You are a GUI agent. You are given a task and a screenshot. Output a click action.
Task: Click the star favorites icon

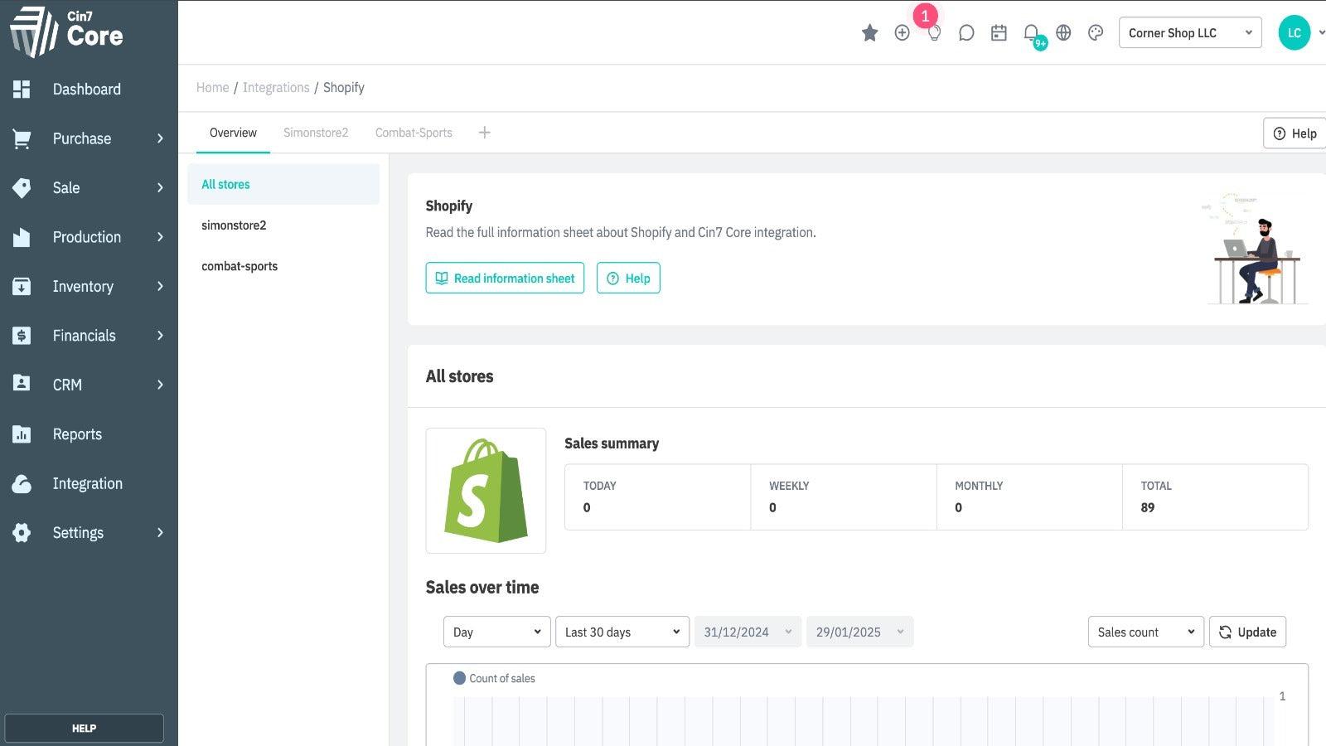869,33
